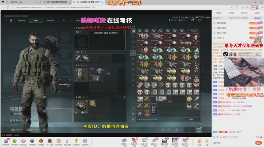Click the orange 发送 send button
The image size is (264, 148).
[x=258, y=143]
